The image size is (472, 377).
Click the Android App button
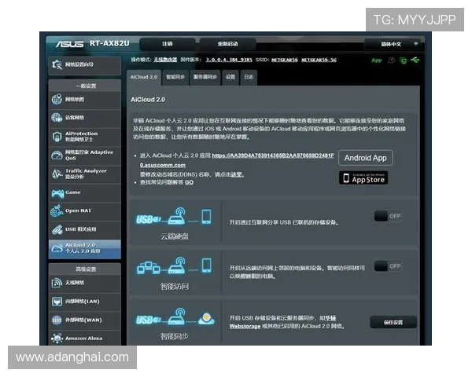pos(366,158)
